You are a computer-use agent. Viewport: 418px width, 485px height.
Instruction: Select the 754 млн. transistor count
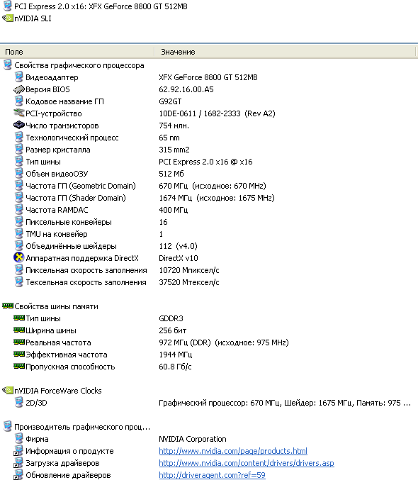(x=174, y=126)
